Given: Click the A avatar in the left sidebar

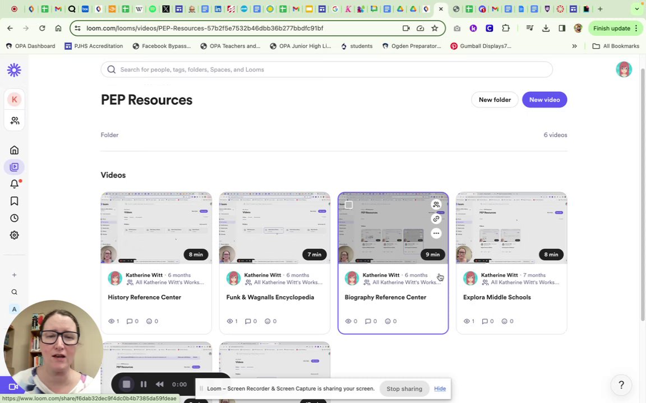Looking at the screenshot, I should point(15,309).
